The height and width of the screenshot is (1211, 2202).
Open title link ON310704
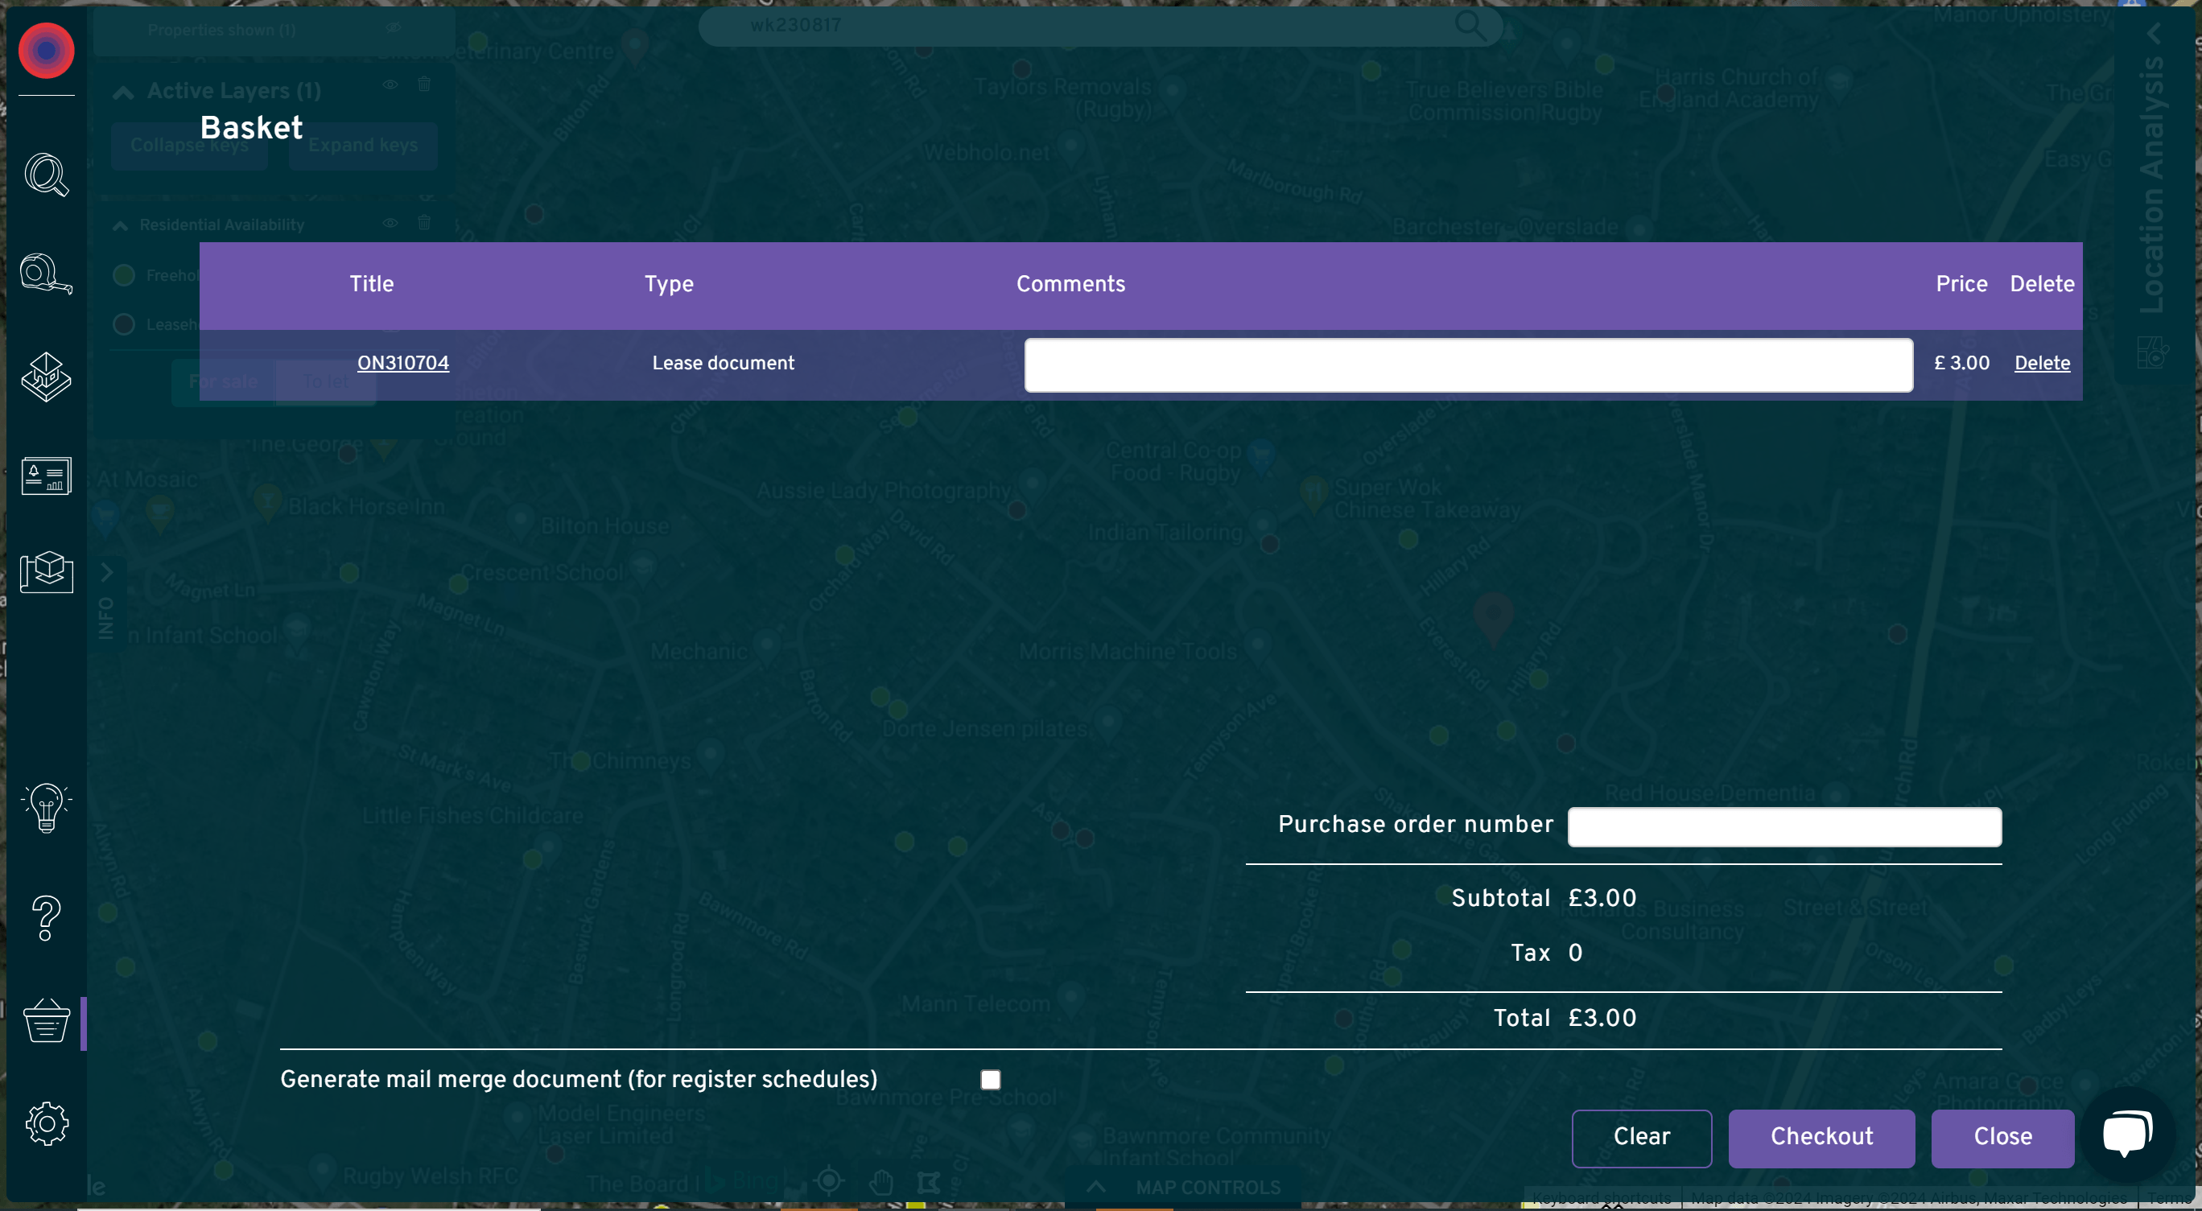click(402, 362)
